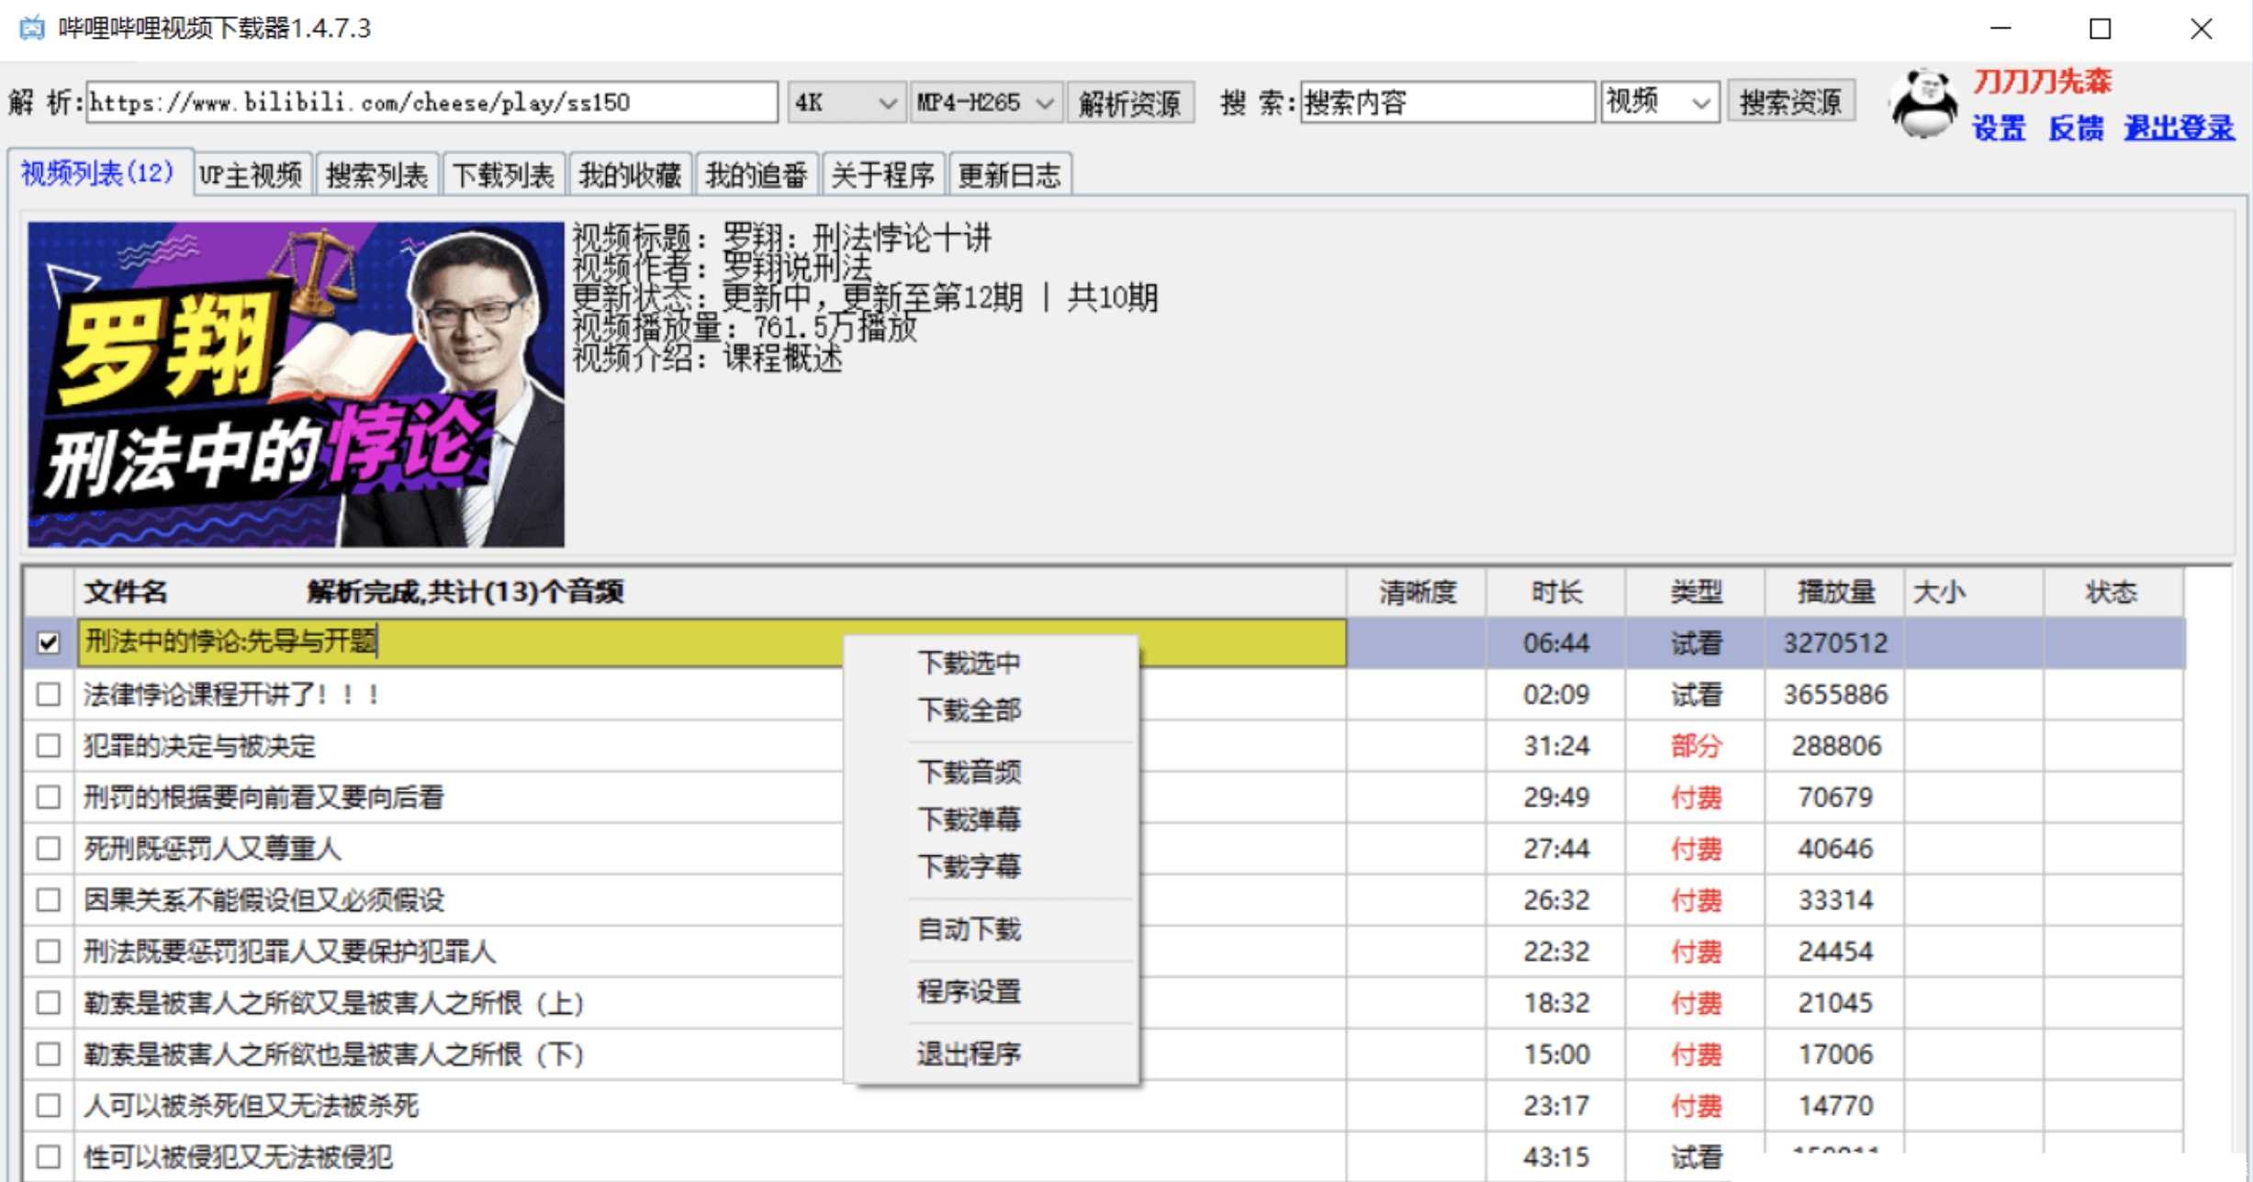Viewport: 2253px width, 1182px height.
Task: Open 更新日志 tab
Action: pos(1009,174)
